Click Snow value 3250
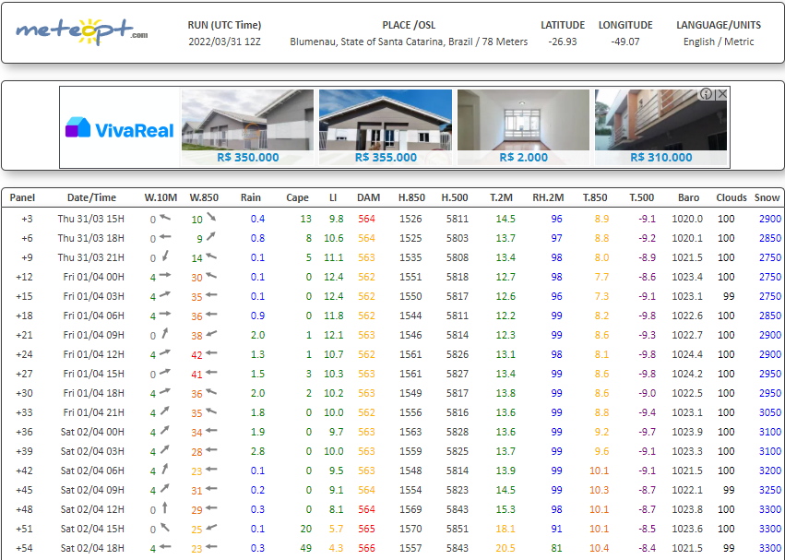Viewport: 785px width, 560px height. pos(770,490)
